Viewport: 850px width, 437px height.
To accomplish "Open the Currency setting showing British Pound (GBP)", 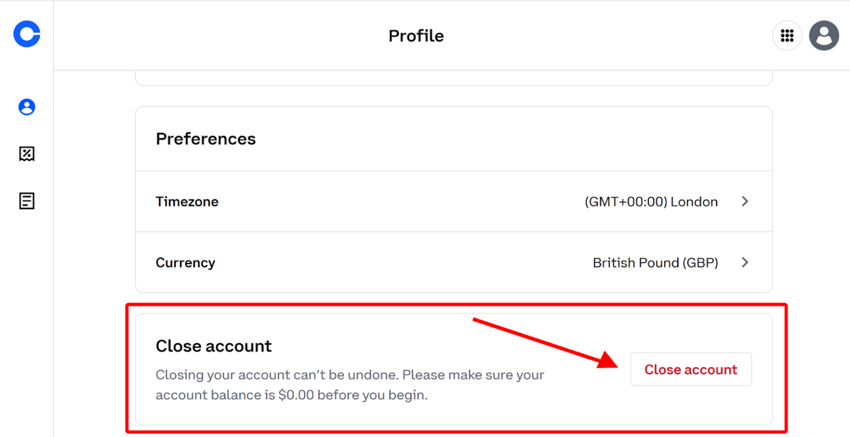I will pos(655,262).
